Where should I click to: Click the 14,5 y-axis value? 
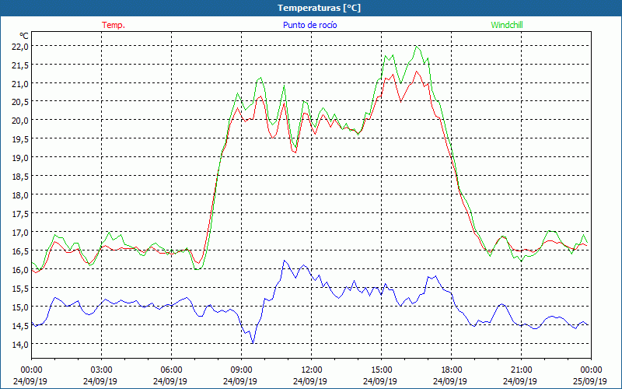[x=20, y=326]
